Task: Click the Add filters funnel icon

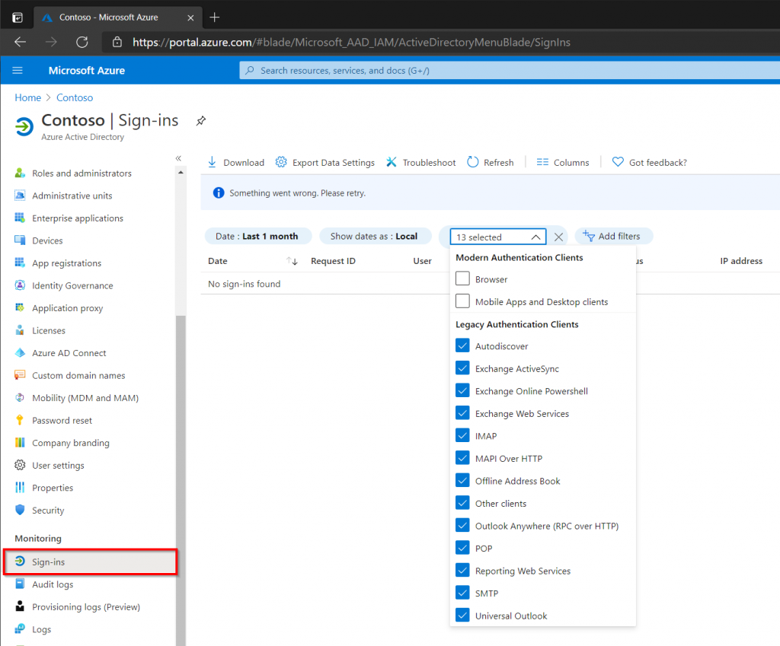Action: [x=589, y=236]
